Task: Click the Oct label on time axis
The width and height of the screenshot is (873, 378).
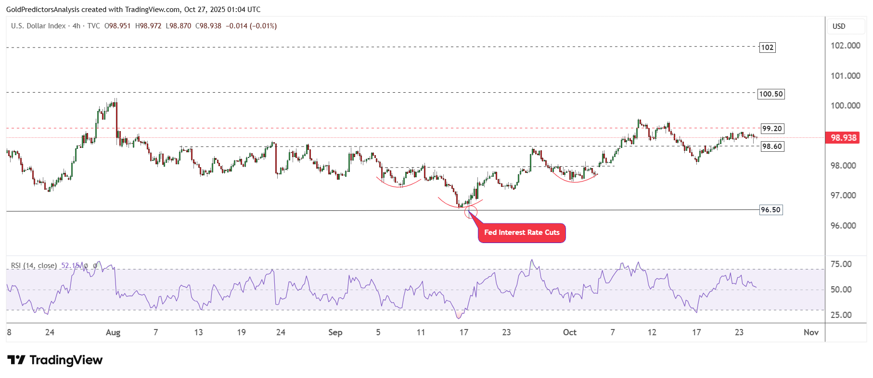Action: pyautogui.click(x=570, y=332)
